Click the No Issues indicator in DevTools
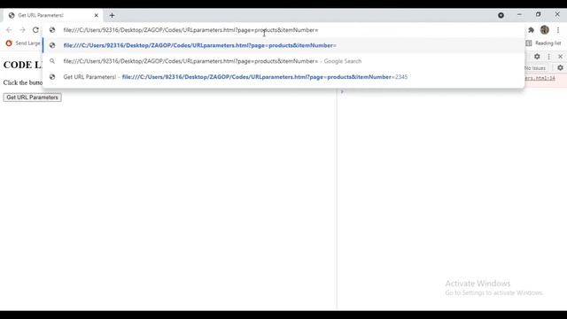This screenshot has width=567, height=319. tap(535, 68)
